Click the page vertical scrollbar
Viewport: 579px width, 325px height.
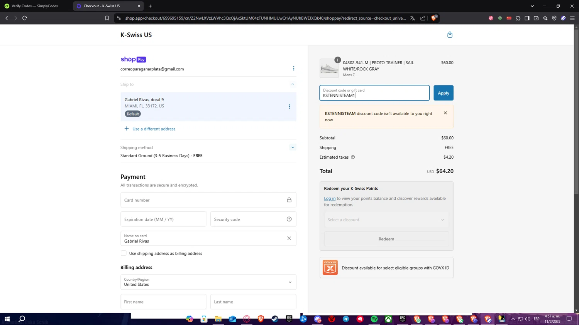[576, 112]
